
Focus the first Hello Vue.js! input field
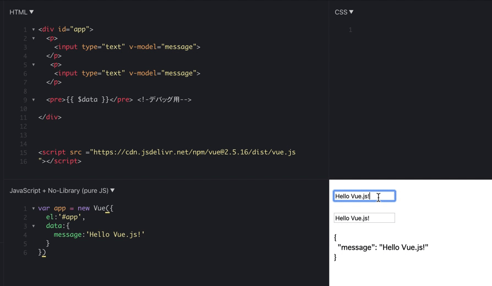click(x=364, y=196)
